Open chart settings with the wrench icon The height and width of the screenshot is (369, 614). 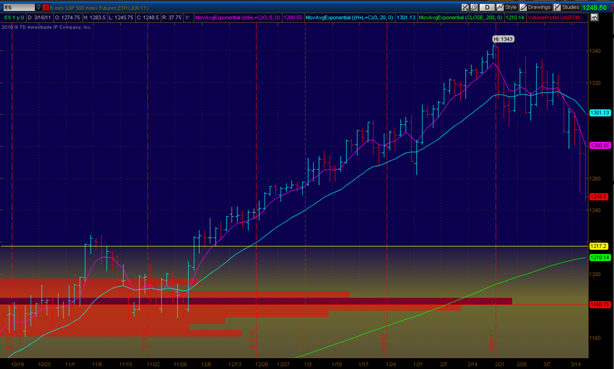click(x=474, y=7)
